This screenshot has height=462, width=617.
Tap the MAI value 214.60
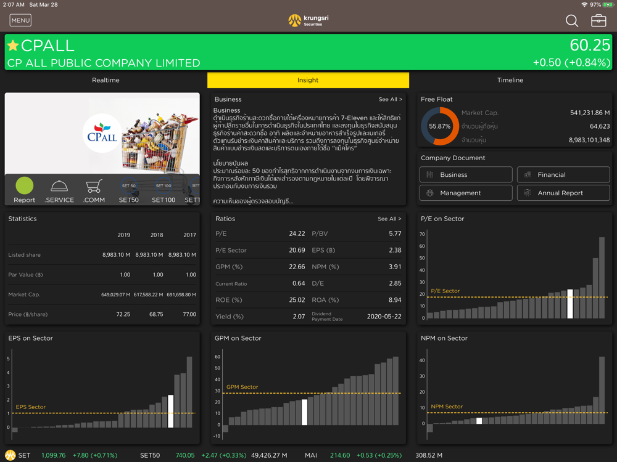(x=340, y=455)
